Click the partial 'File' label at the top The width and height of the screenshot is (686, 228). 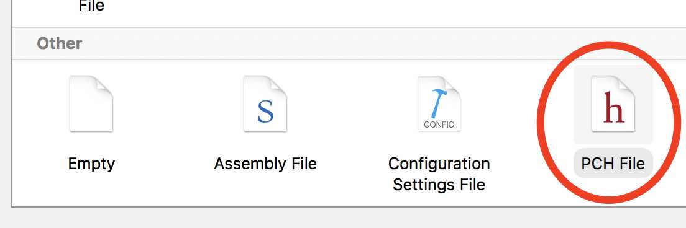tap(91, 6)
